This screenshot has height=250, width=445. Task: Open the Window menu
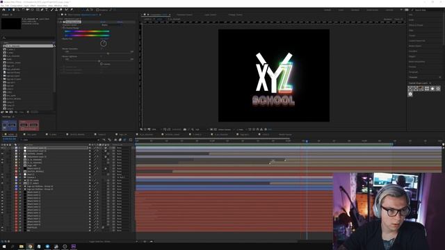click(58, 6)
